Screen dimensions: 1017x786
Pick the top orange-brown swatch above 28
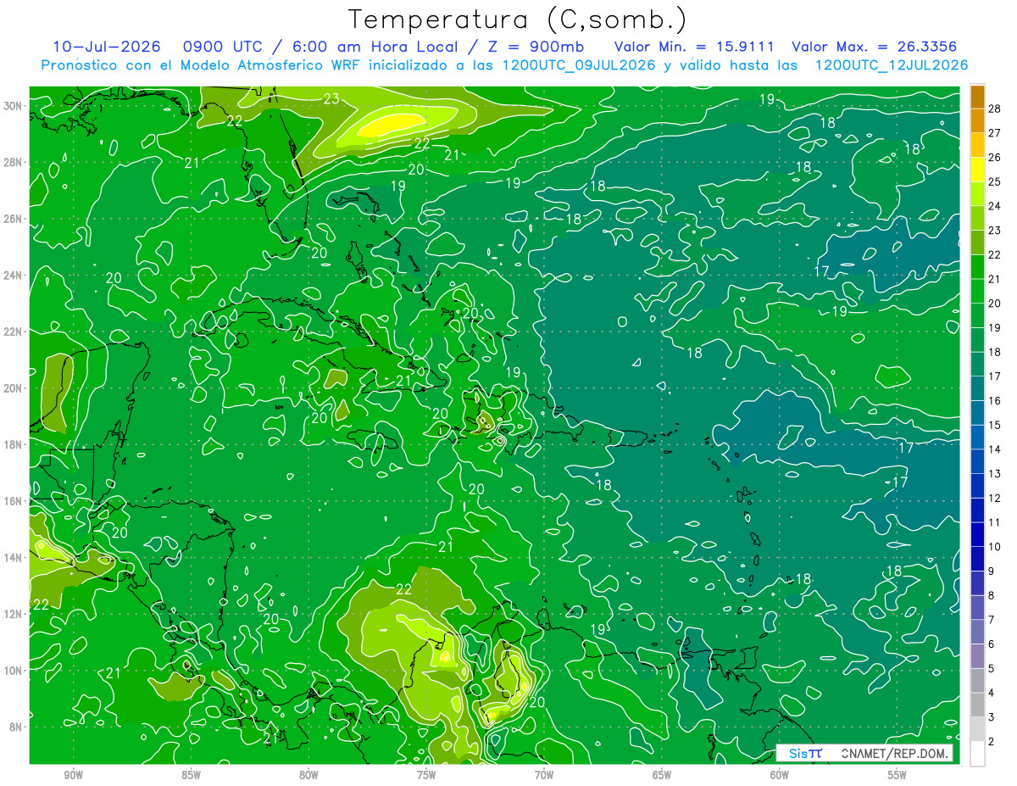(x=977, y=96)
